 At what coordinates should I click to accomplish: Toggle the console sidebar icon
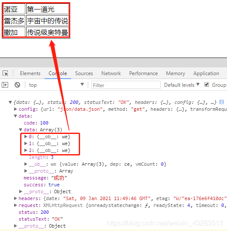(x=5, y=85)
